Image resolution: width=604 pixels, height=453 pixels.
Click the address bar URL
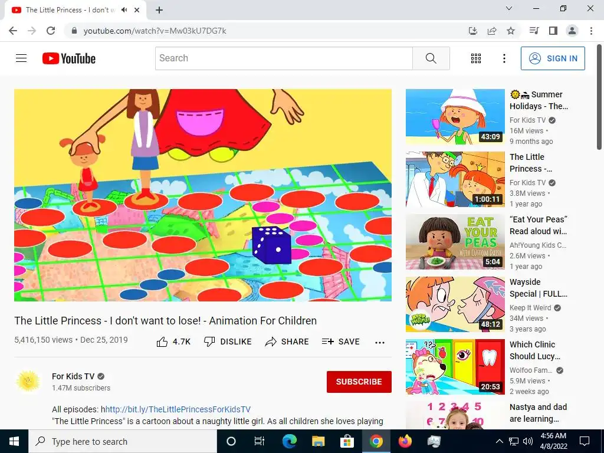tap(155, 31)
